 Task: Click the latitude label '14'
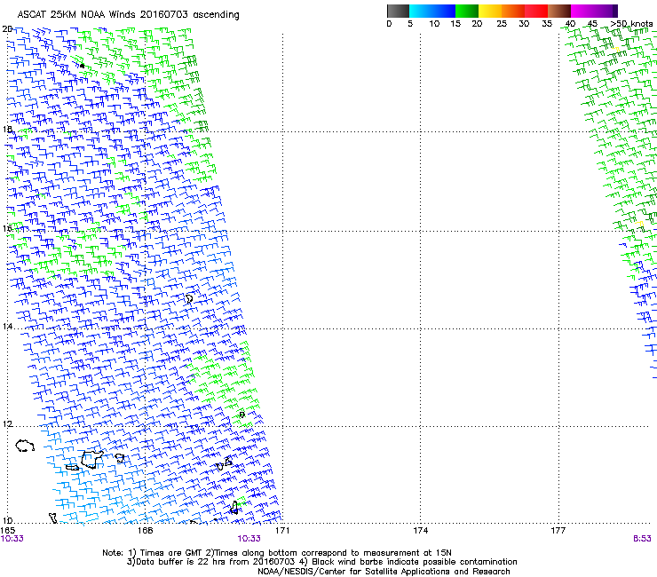tap(7, 326)
